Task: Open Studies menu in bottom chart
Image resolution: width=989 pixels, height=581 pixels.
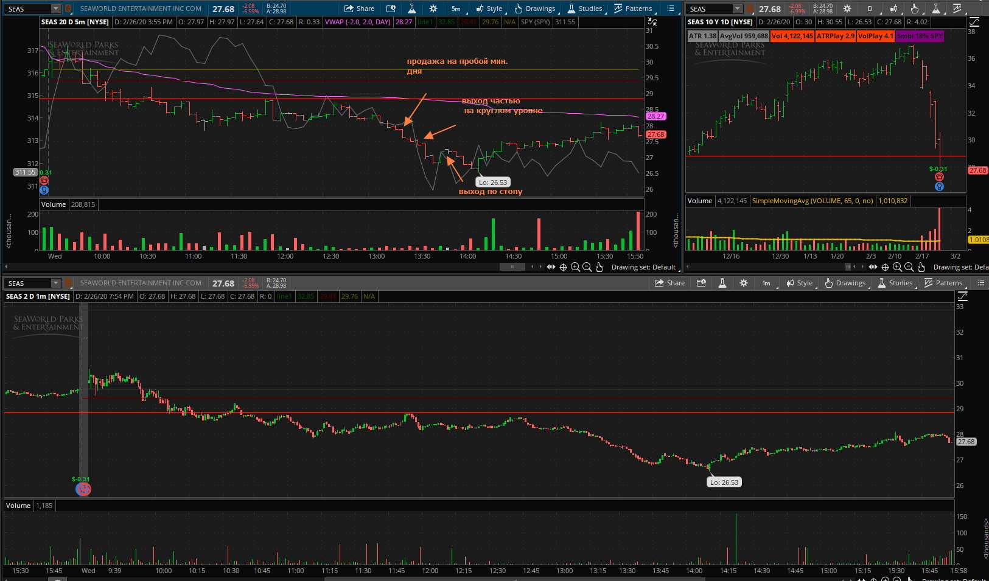Action: tap(895, 283)
